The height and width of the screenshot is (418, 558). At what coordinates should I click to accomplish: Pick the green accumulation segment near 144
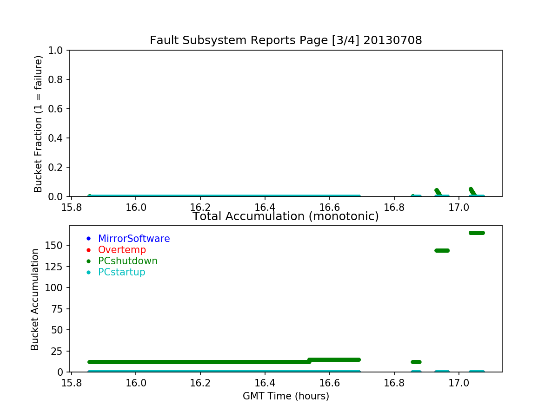[442, 250]
